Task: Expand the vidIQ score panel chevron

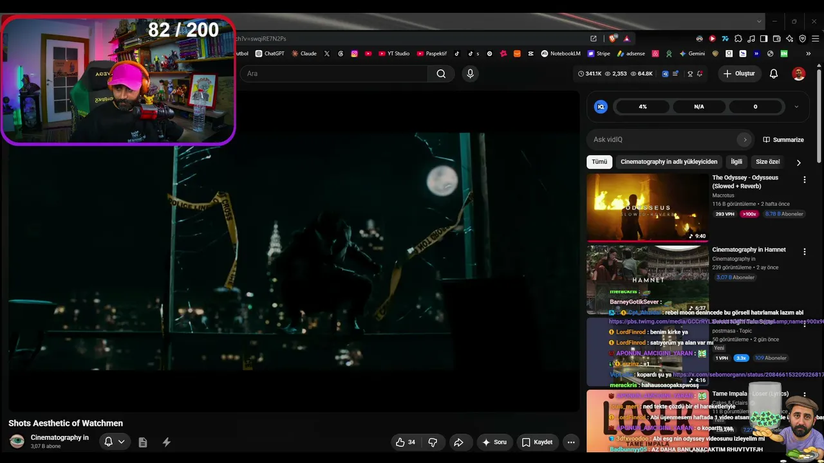Action: pyautogui.click(x=796, y=107)
